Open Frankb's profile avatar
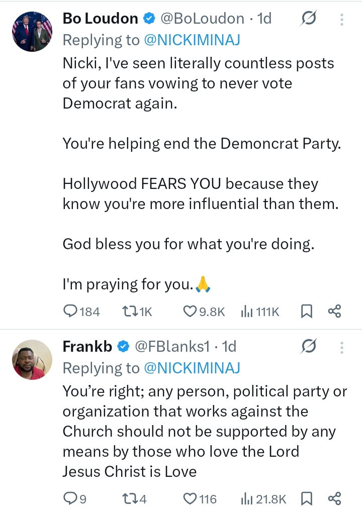362x515 pixels. [x=32, y=360]
